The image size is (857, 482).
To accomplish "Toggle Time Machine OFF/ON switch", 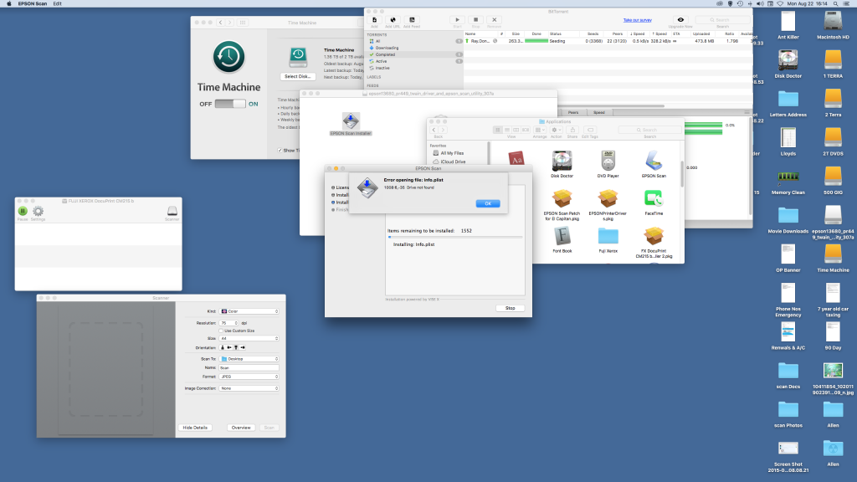I will (229, 104).
